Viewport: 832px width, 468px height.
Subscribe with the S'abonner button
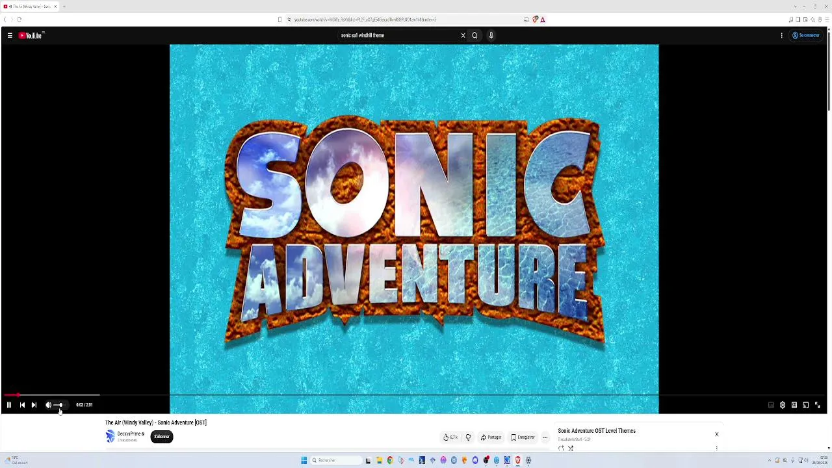coord(162,437)
